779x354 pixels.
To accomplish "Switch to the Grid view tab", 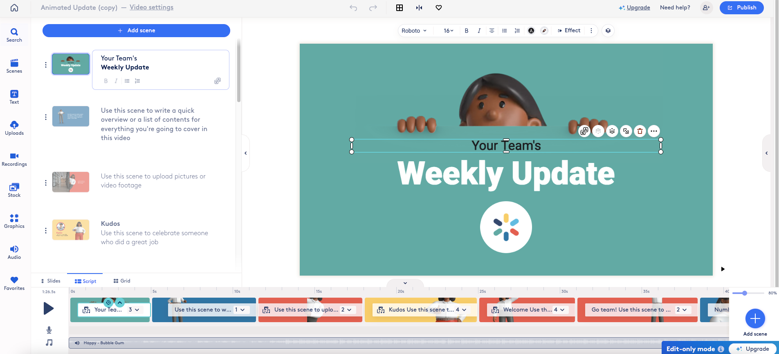I will [x=122, y=281].
